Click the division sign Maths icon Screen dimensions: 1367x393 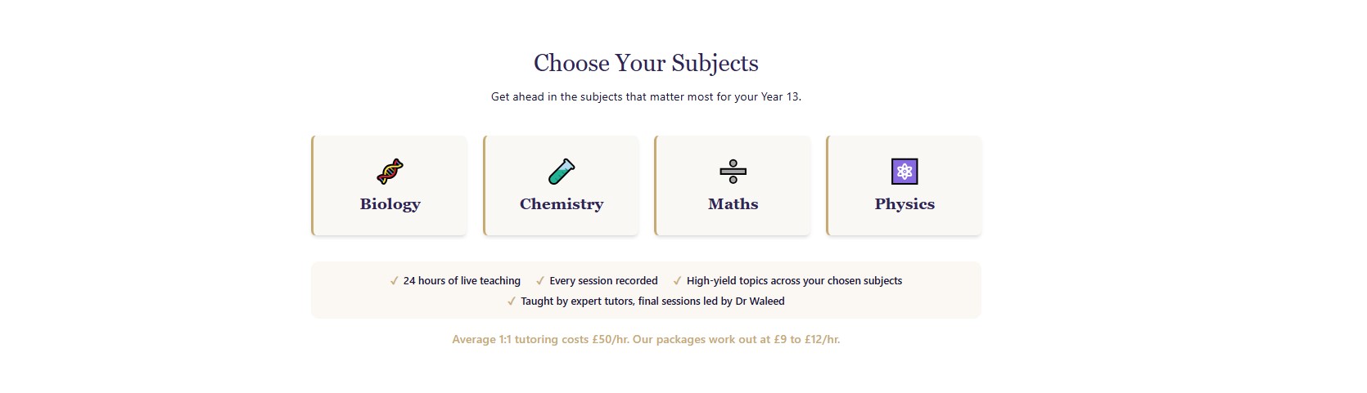tap(733, 172)
